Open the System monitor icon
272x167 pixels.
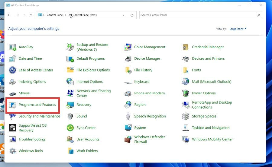128,128
